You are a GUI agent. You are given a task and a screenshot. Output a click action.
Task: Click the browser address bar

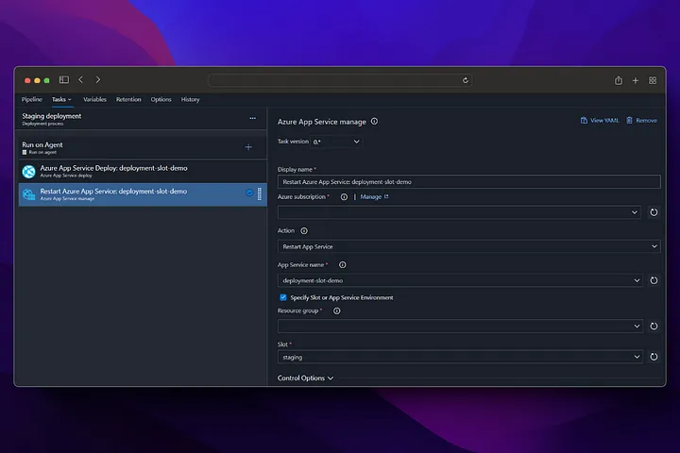click(341, 80)
